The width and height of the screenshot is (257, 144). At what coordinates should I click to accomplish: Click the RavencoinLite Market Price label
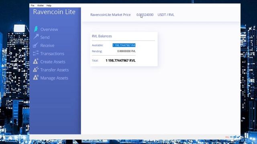[x=110, y=15]
